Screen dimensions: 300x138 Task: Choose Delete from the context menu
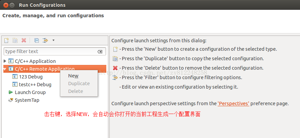point(75,91)
